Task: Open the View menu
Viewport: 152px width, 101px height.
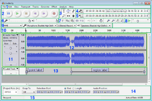Action: [16, 7]
